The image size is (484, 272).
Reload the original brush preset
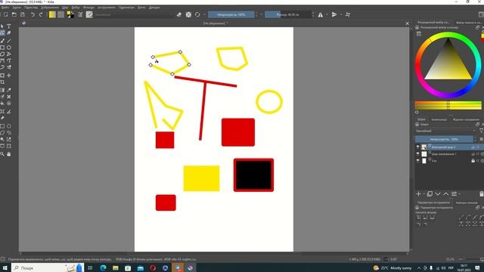pos(197,14)
